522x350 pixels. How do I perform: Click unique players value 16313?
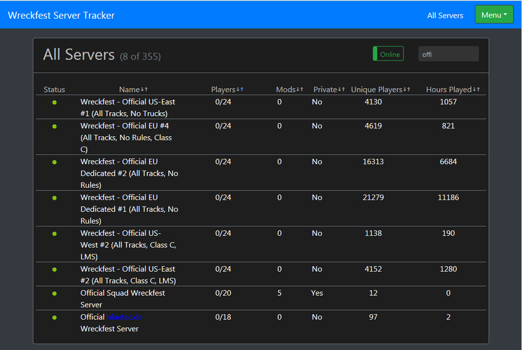[x=373, y=162]
